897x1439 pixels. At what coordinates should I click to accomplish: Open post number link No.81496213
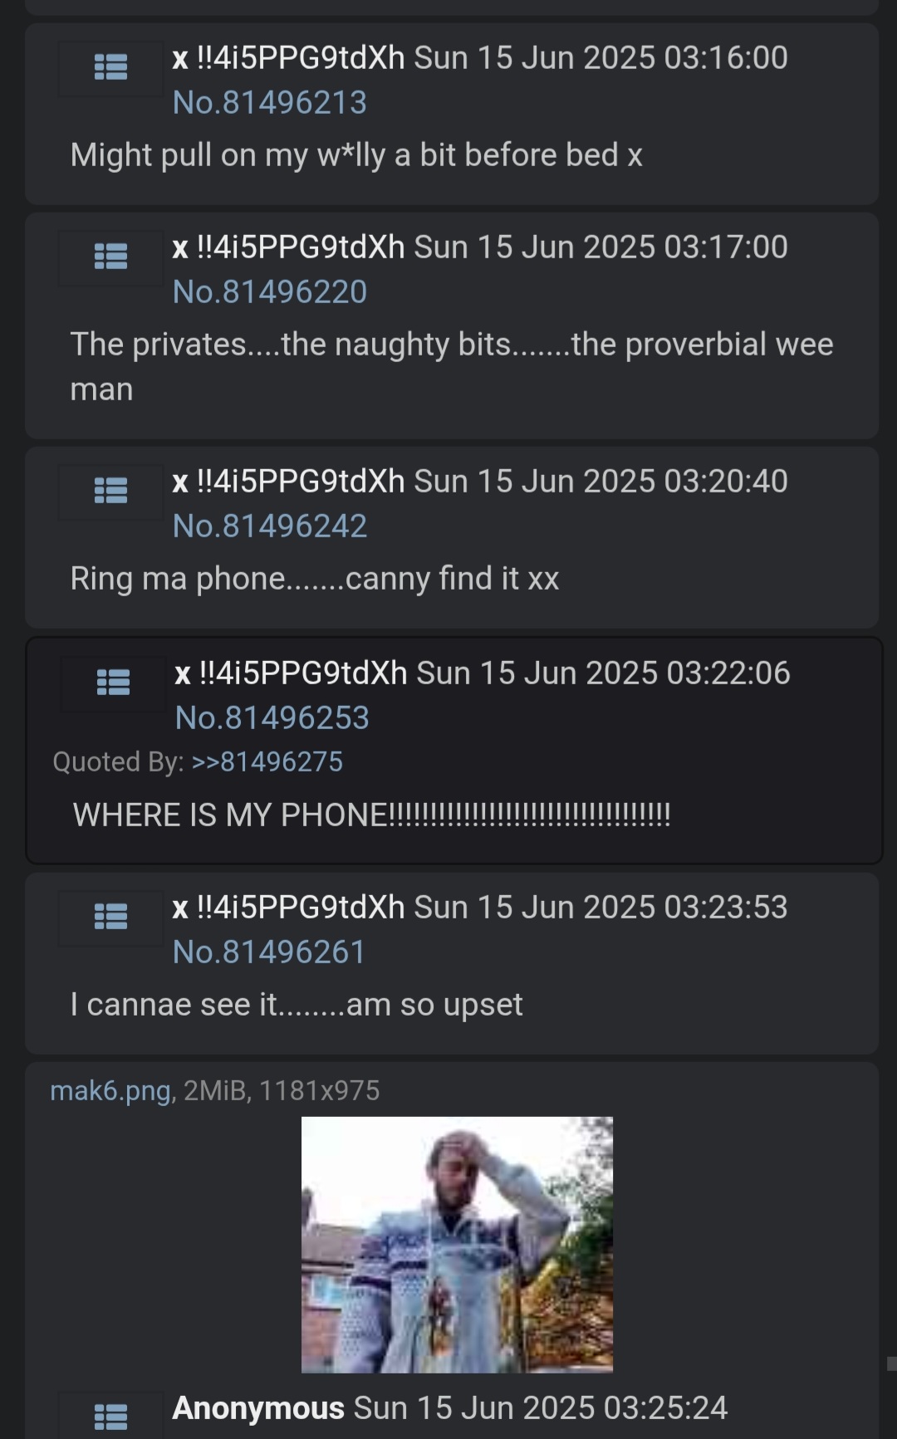[269, 103]
